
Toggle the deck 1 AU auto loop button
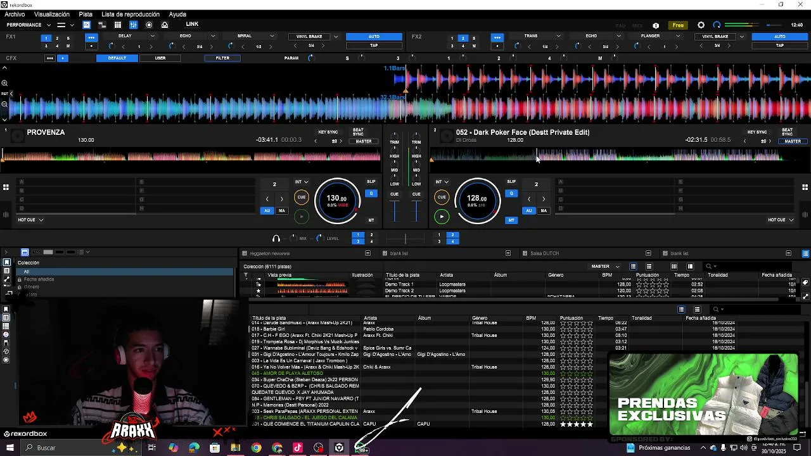267,210
